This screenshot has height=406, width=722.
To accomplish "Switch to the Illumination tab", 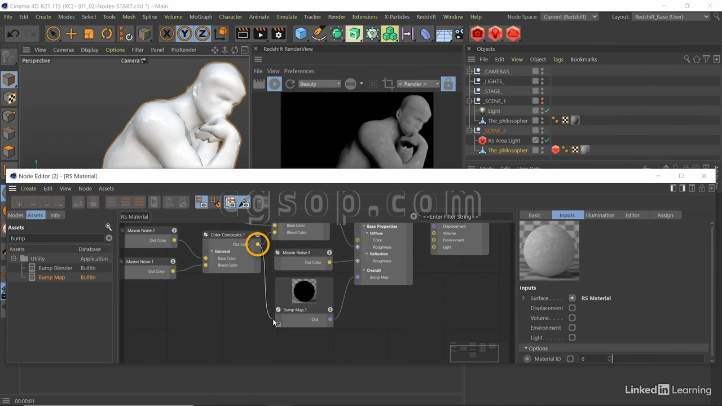I will click(x=600, y=215).
